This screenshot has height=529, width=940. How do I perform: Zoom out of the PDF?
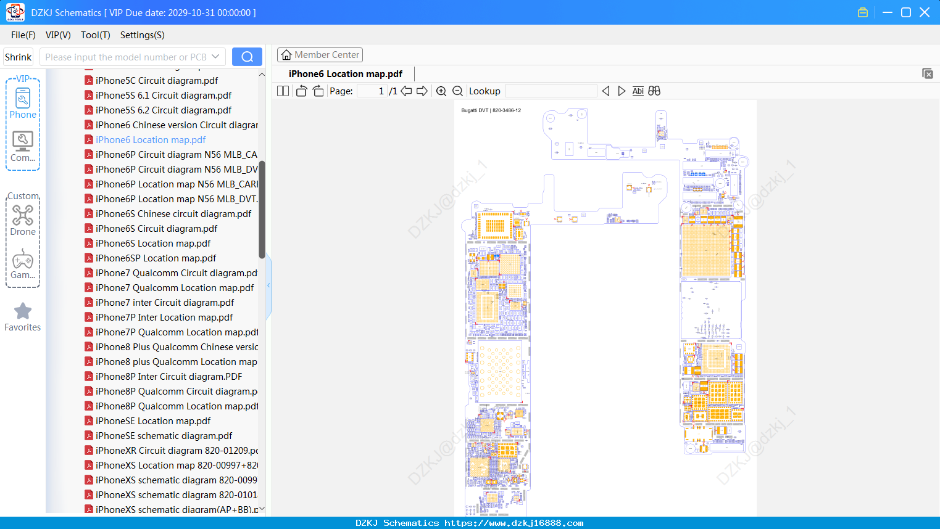coord(458,91)
